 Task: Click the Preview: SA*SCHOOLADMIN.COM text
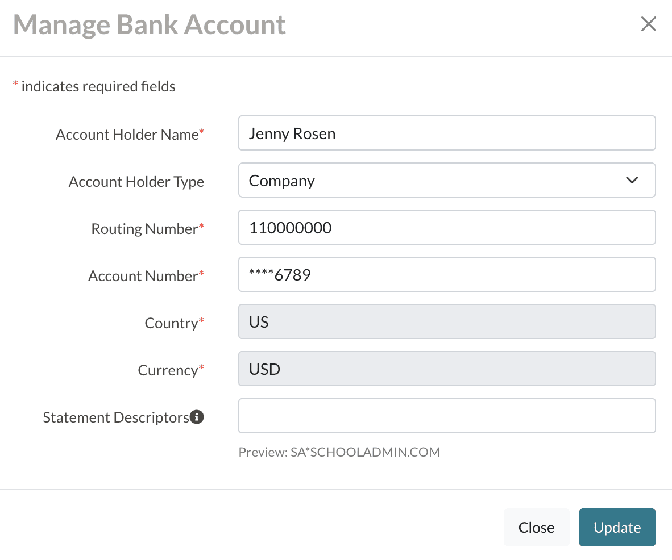coord(339,452)
